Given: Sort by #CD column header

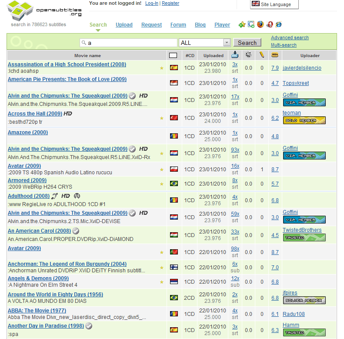Looking at the screenshot, I should tap(190, 56).
